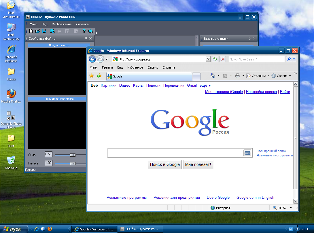The width and height of the screenshot is (314, 233).
Task: Open the blue book icon in HDR toolbar
Action: point(91,31)
